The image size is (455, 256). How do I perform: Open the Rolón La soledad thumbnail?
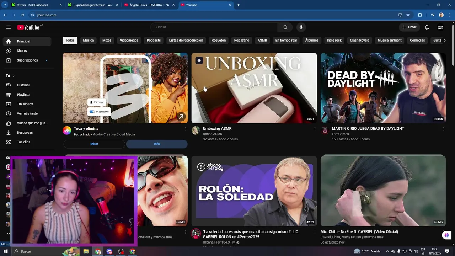[x=254, y=191]
